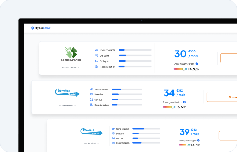Click the Dentaire tooth icon in Selfassurance card
This screenshot has height=152, width=237.
coord(97,55)
